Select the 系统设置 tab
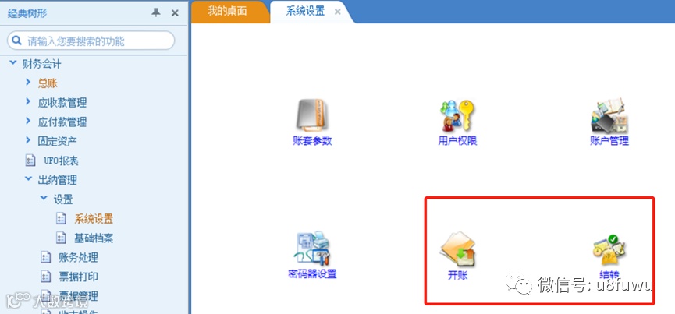This screenshot has width=675, height=314. click(x=305, y=11)
